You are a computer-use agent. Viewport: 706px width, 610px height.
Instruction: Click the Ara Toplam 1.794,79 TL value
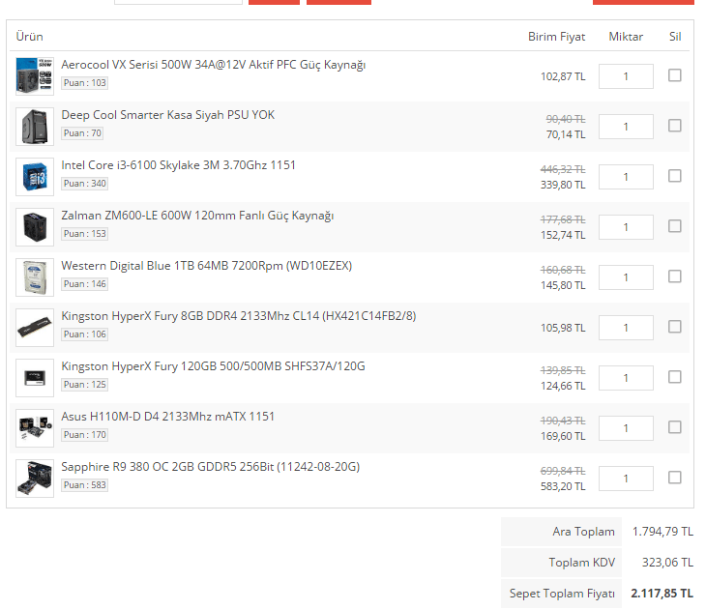click(x=662, y=532)
